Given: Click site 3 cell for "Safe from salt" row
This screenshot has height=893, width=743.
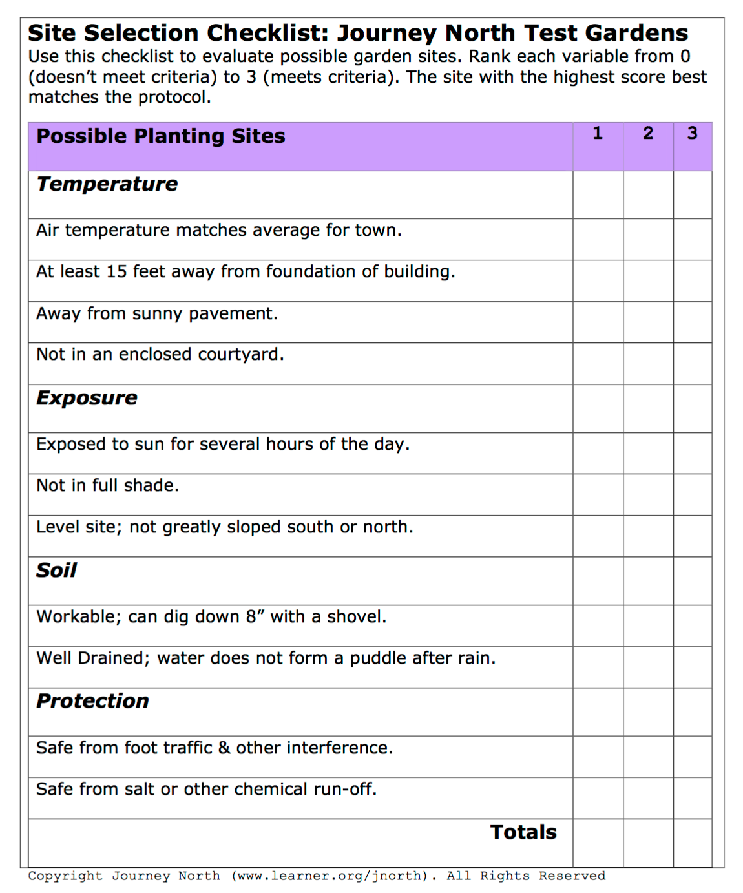Looking at the screenshot, I should (x=693, y=798).
